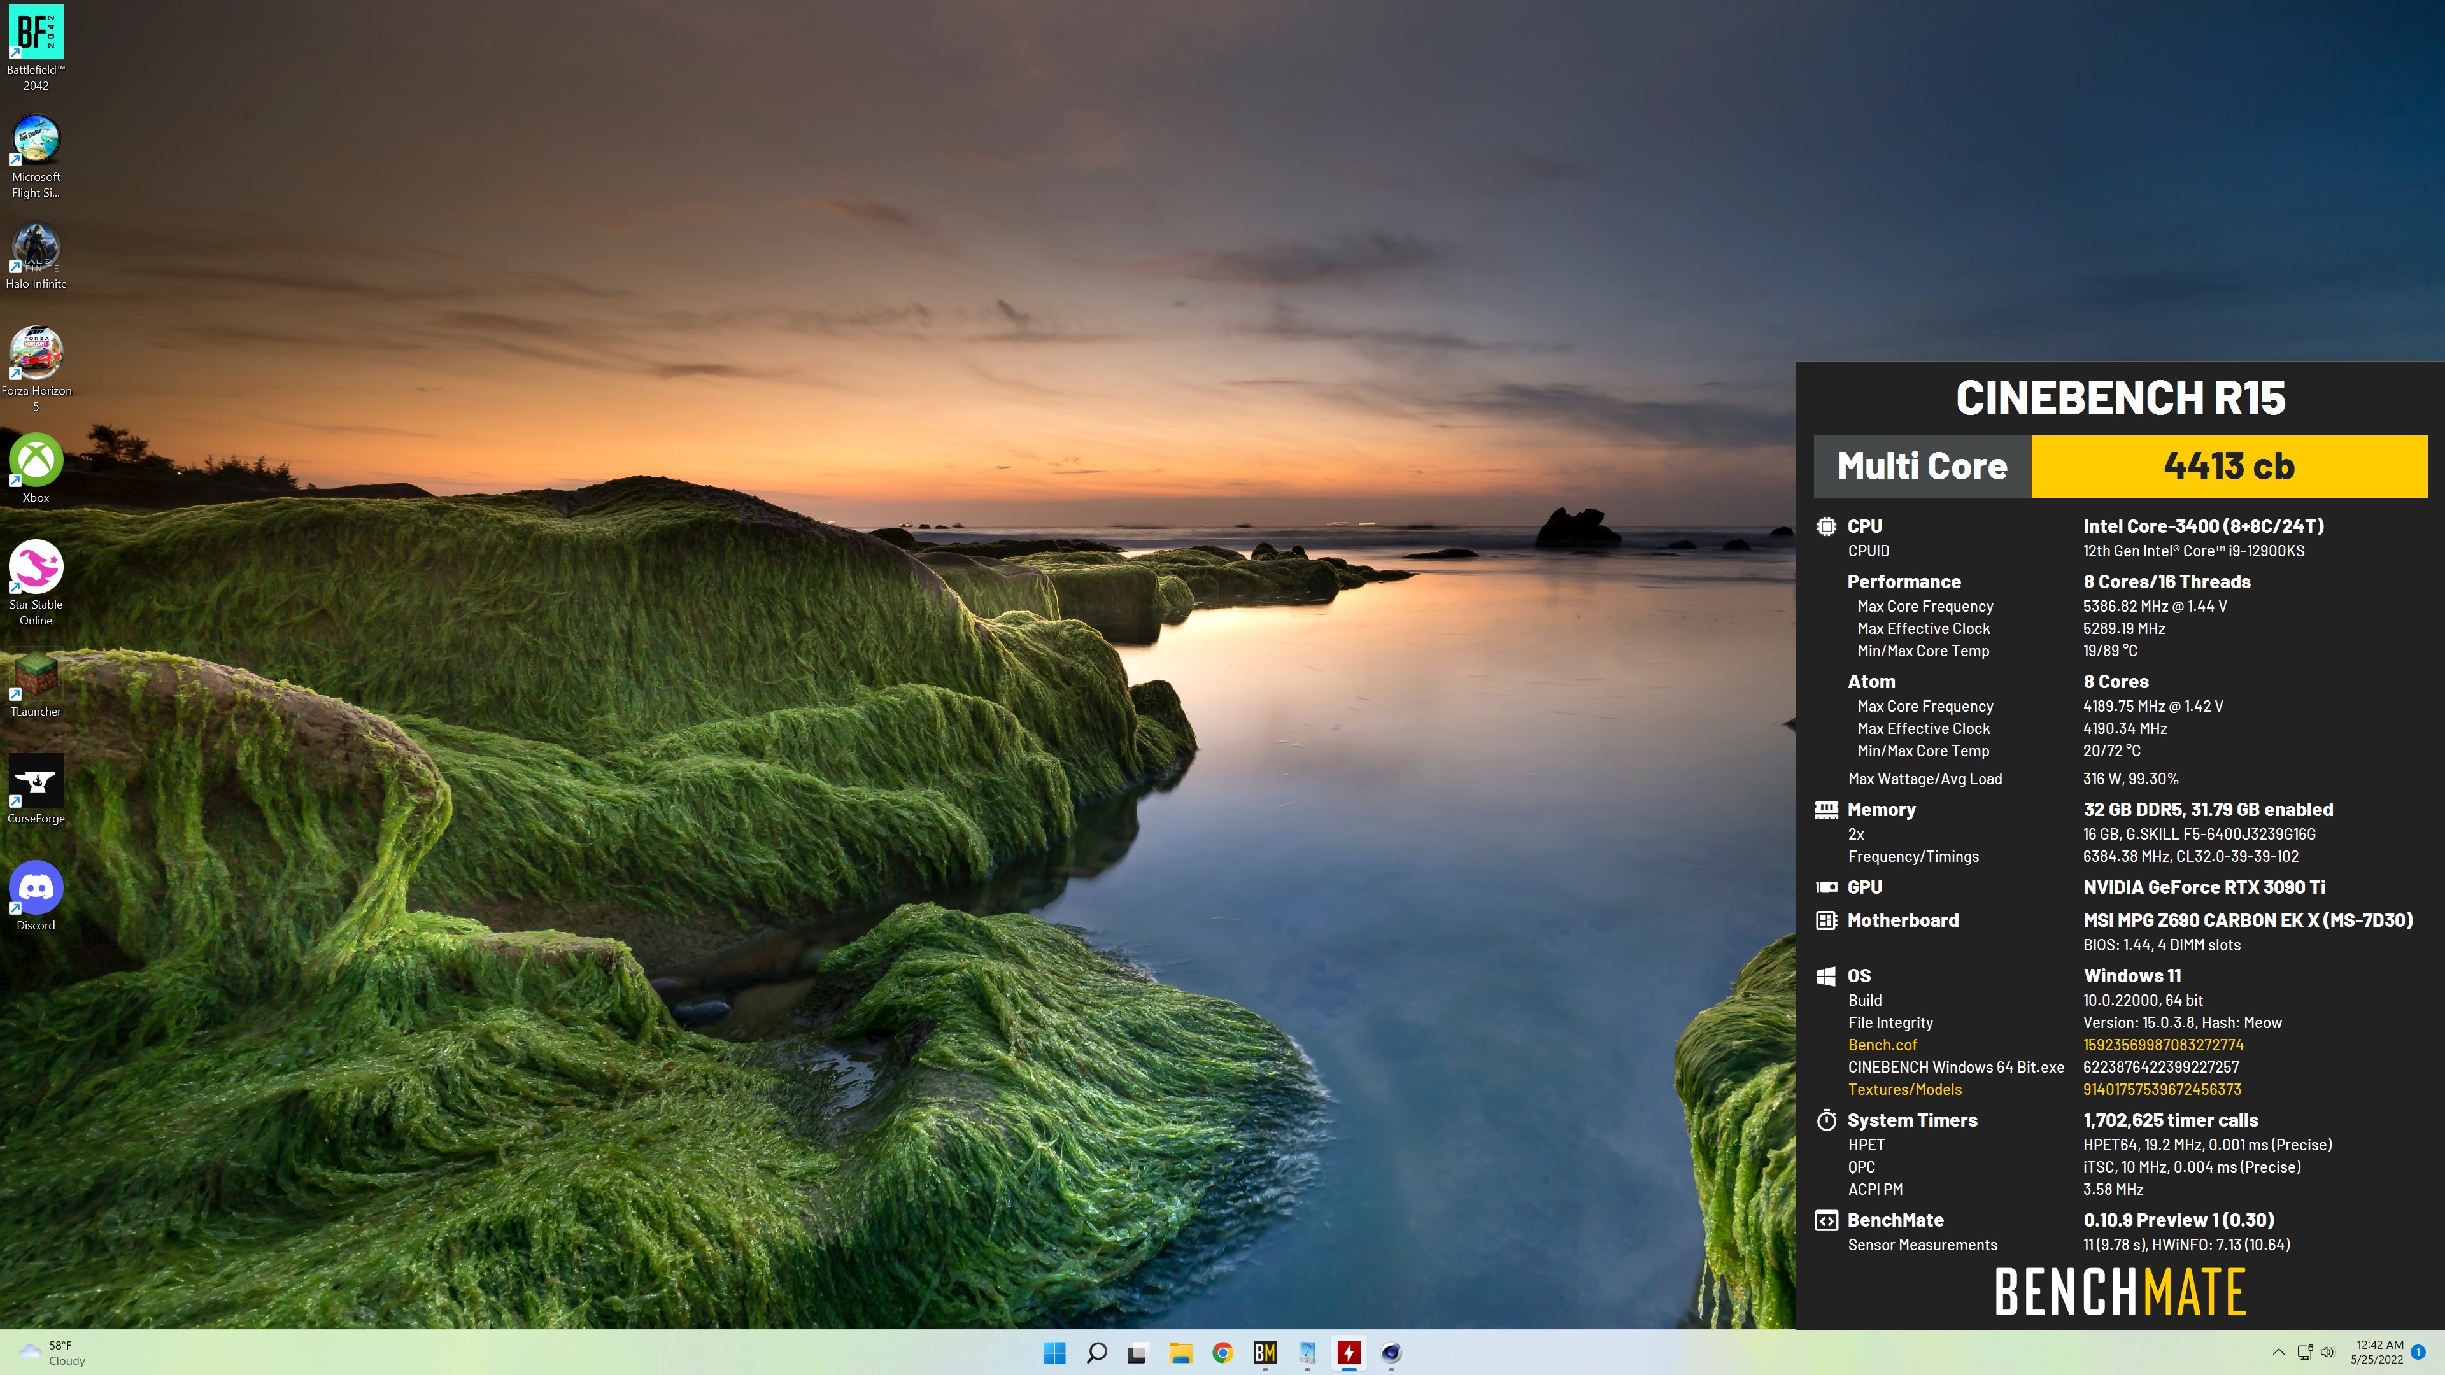Click the CINEBENCH R15 title

2120,398
